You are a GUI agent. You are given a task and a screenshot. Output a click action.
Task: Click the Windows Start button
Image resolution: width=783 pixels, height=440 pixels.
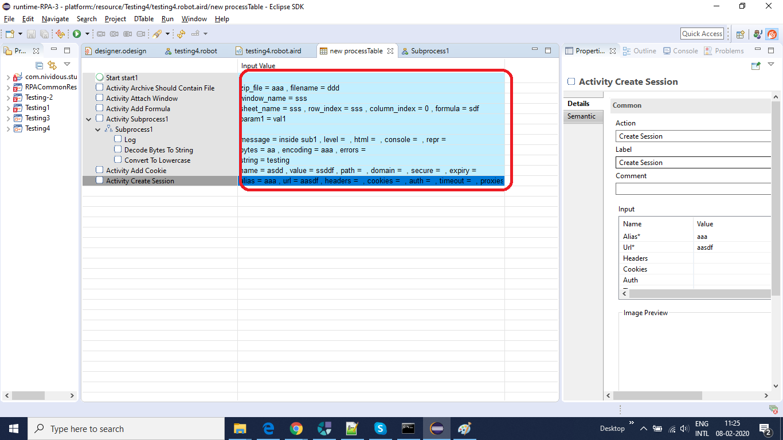point(13,429)
